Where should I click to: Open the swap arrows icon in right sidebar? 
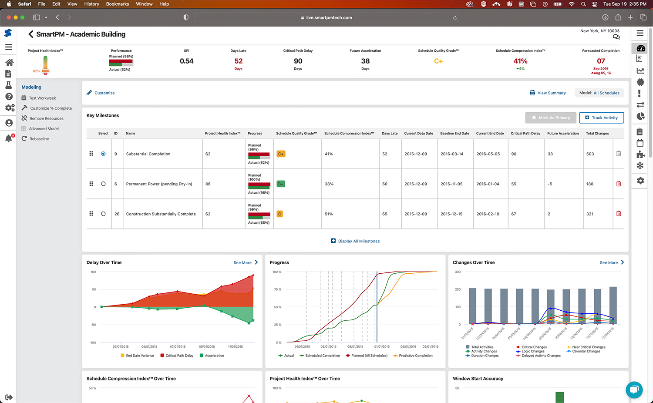pyautogui.click(x=640, y=104)
